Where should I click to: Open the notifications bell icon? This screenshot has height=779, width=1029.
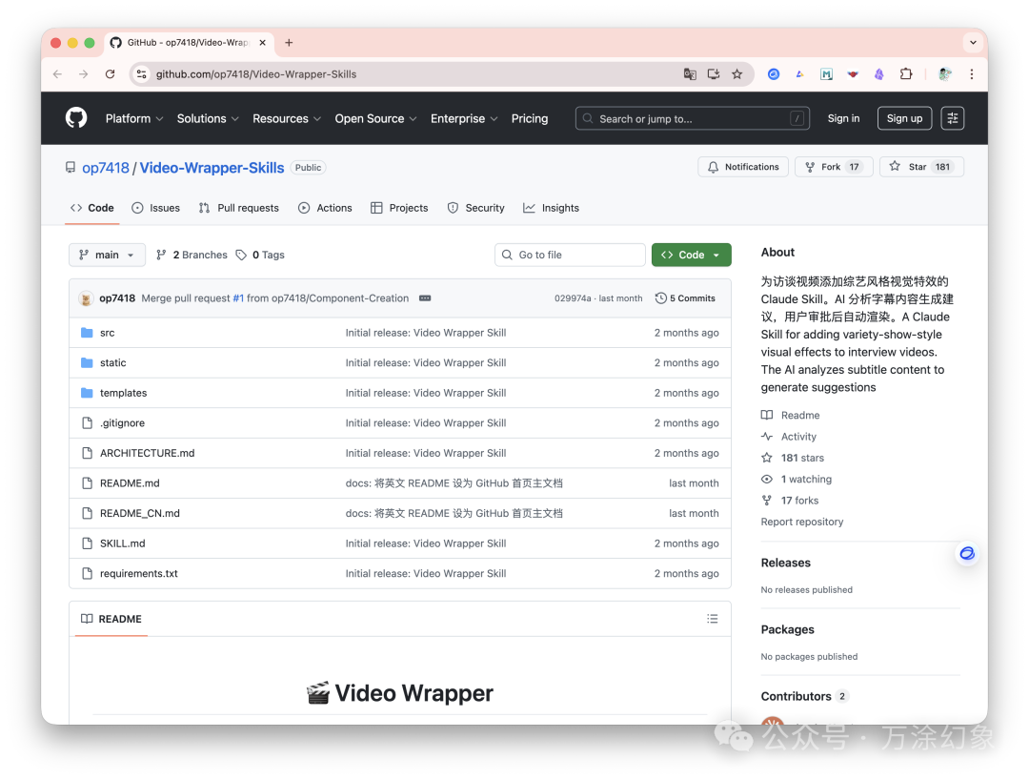pos(713,166)
